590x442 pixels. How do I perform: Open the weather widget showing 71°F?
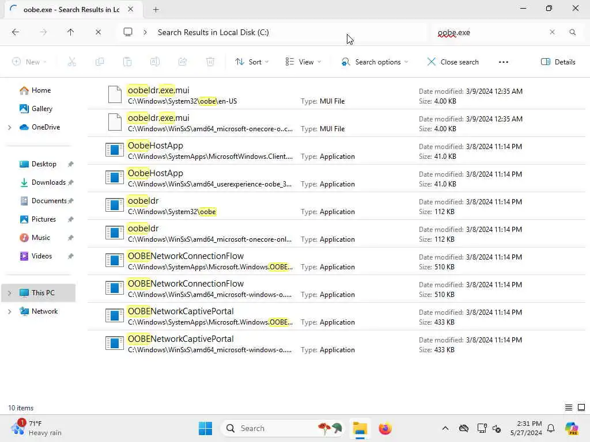(x=36, y=428)
